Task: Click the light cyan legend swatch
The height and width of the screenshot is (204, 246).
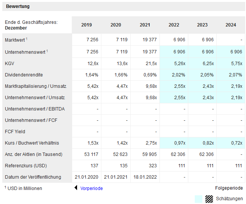Action: point(199,199)
